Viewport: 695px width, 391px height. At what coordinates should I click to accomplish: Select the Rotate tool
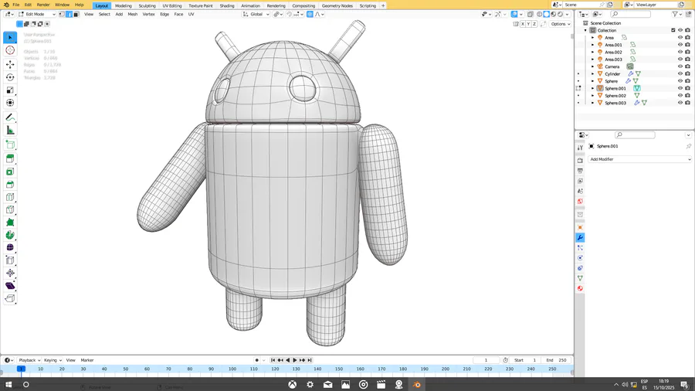pos(10,77)
